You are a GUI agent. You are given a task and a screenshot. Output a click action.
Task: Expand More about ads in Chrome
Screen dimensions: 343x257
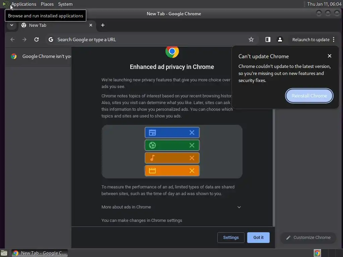click(x=171, y=207)
